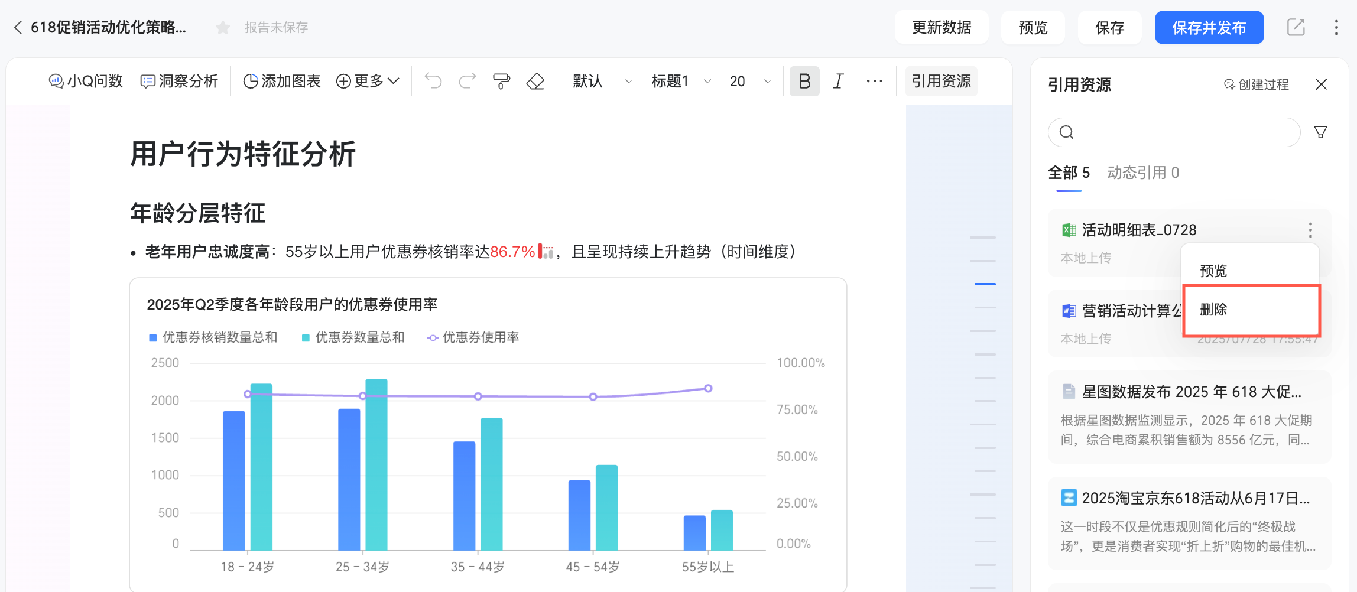The height and width of the screenshot is (592, 1357).
Task: Click the subheading 年龄分层特征
Action: (198, 213)
